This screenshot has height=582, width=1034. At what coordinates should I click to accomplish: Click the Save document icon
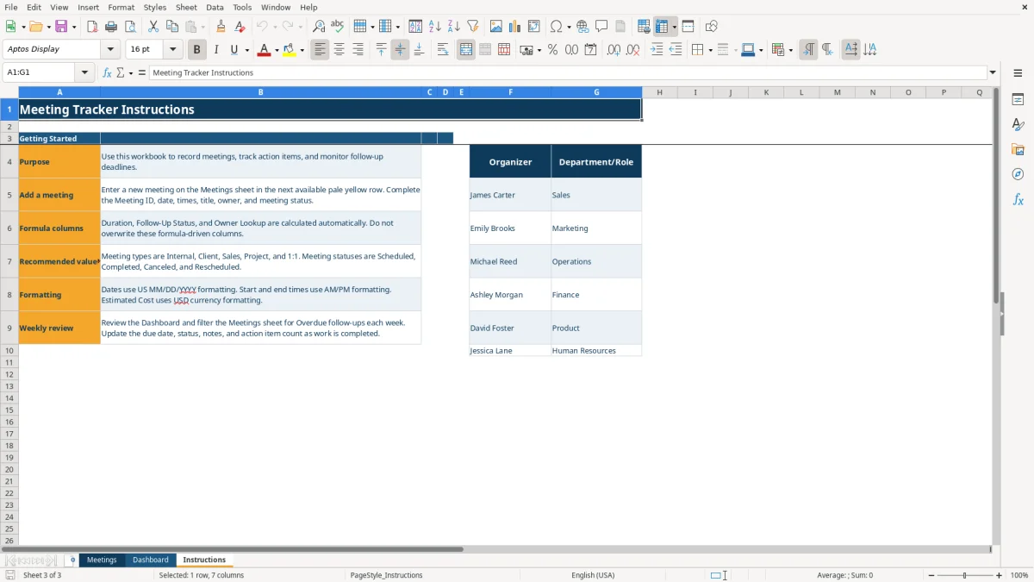pyautogui.click(x=61, y=27)
